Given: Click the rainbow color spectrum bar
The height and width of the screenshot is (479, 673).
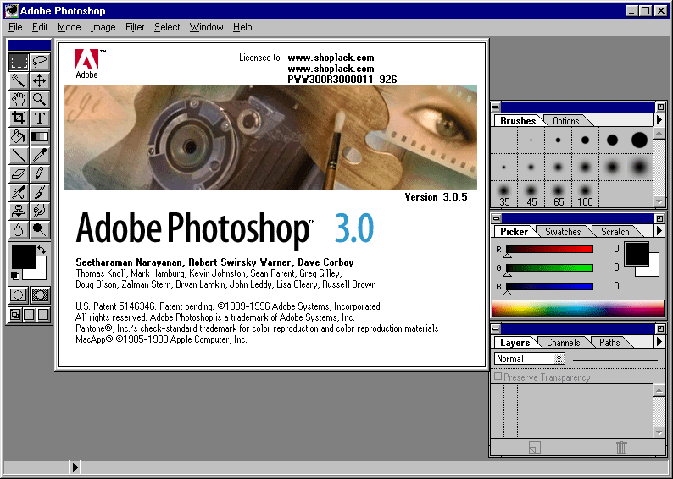Looking at the screenshot, I should coord(578,308).
